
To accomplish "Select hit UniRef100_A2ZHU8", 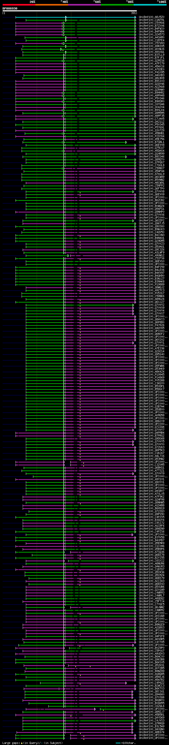I will (x=152, y=87).
